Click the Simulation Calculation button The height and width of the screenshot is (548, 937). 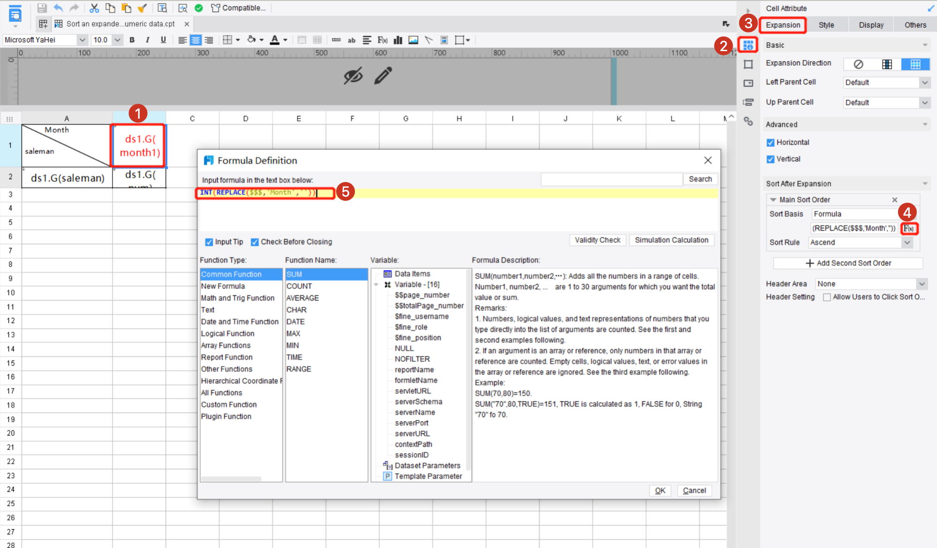[x=671, y=240]
